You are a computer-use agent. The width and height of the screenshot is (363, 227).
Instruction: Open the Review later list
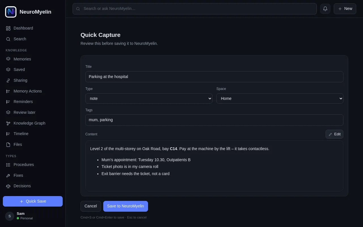tap(33, 112)
